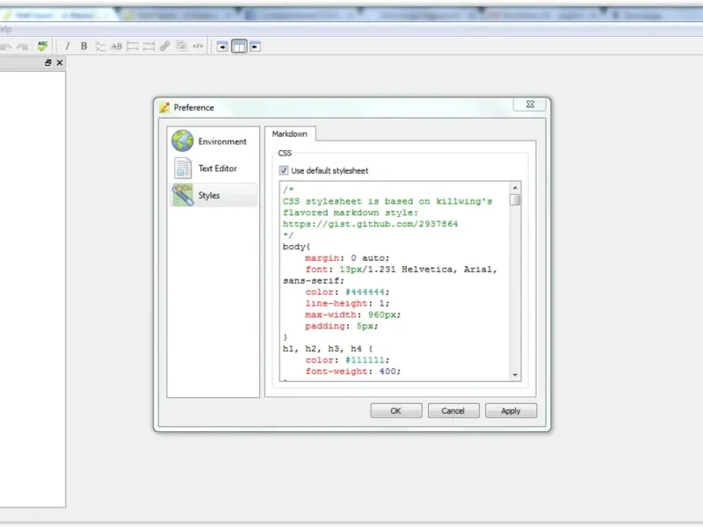Apply italic formatting in the toolbar
Screen dimensions: 703x527
(x=68, y=47)
